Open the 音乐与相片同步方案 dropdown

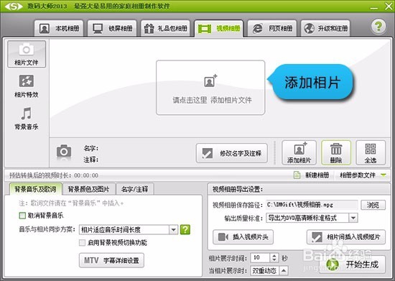click(129, 229)
